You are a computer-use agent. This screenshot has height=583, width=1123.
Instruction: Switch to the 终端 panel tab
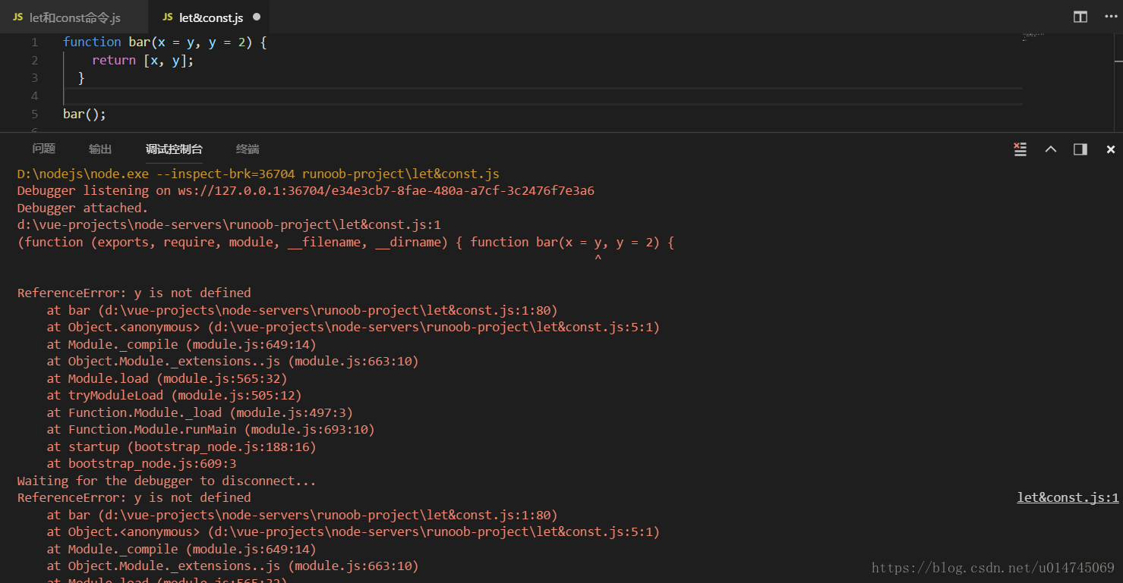tap(247, 149)
